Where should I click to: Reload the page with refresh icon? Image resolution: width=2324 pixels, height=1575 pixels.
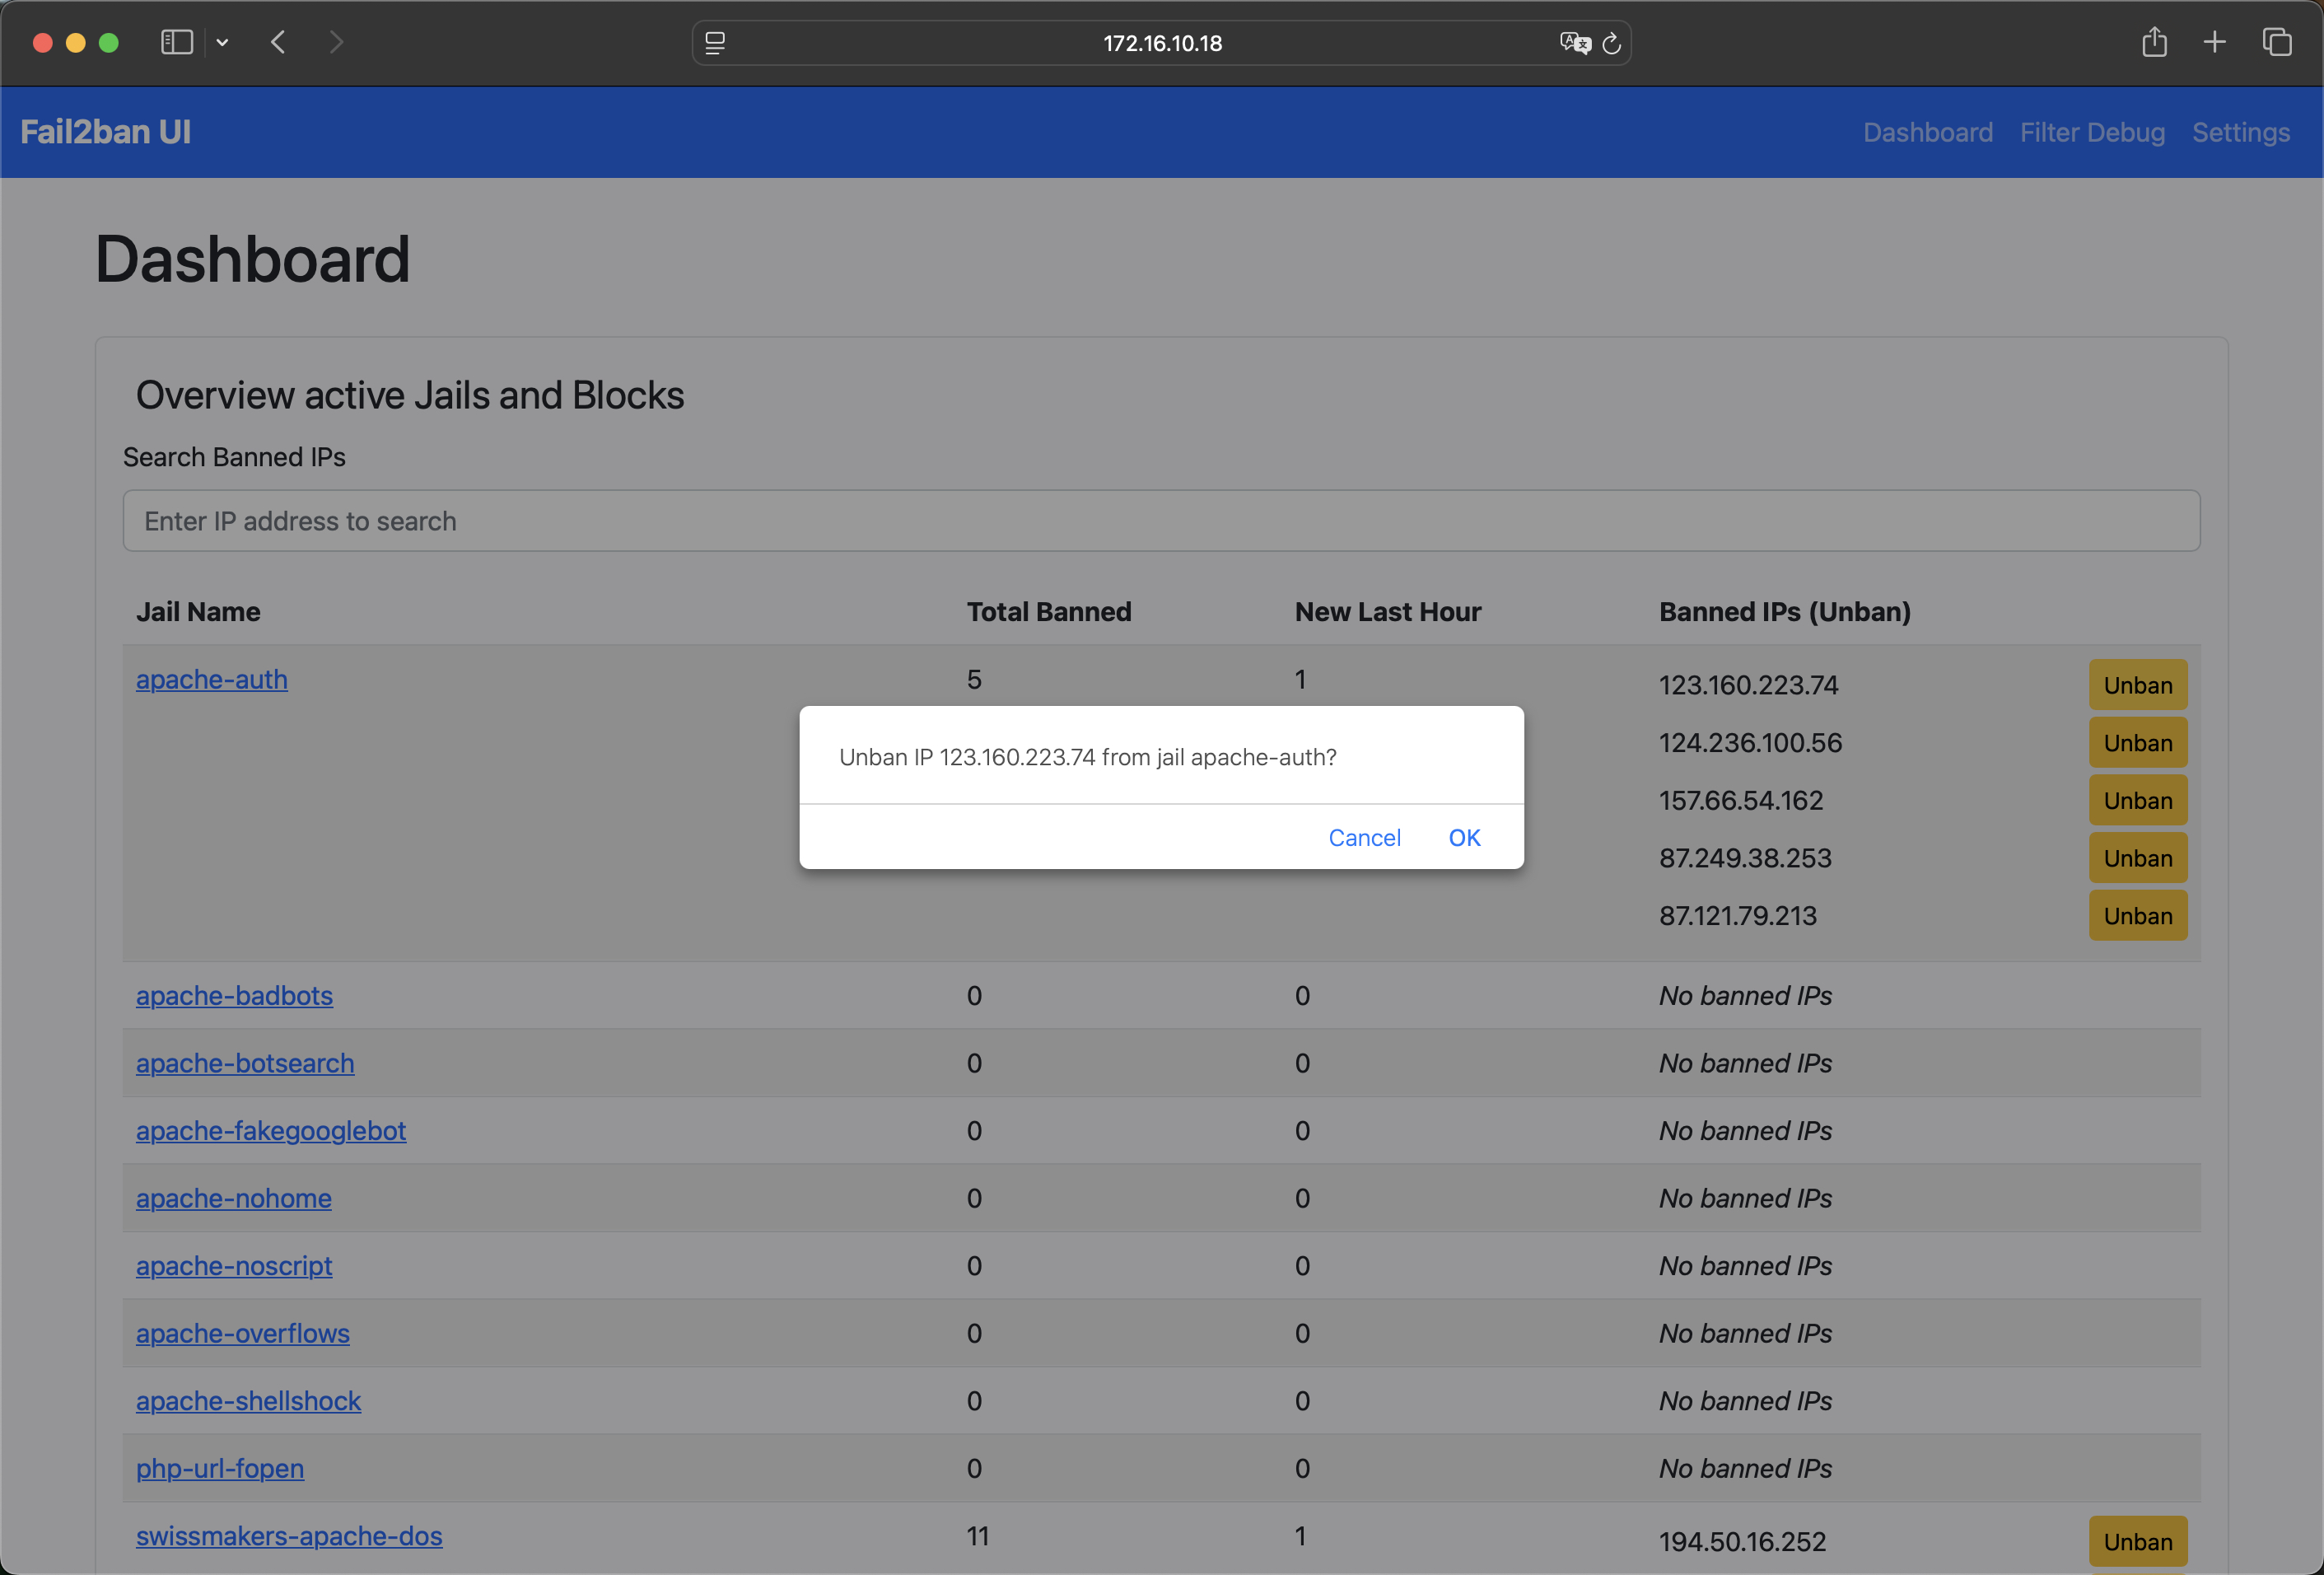(x=1611, y=43)
